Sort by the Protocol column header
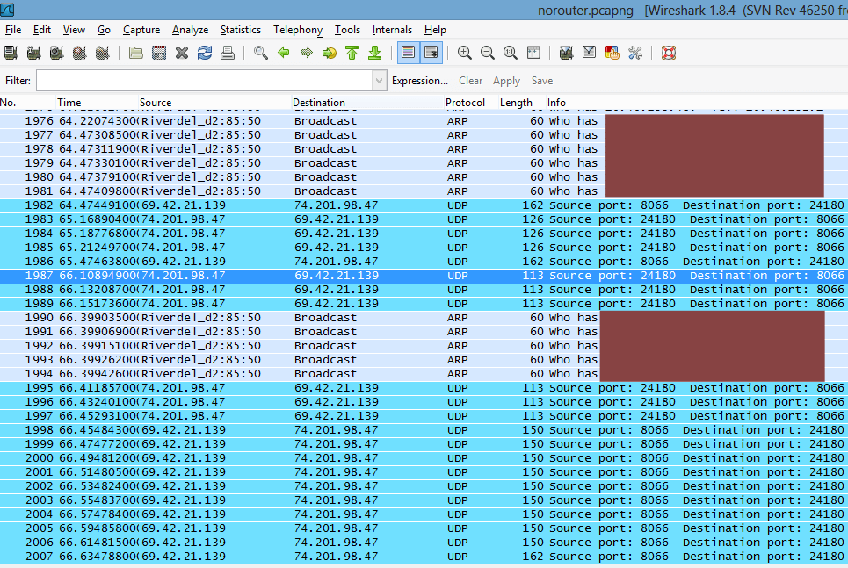The image size is (848, 568). 470,102
